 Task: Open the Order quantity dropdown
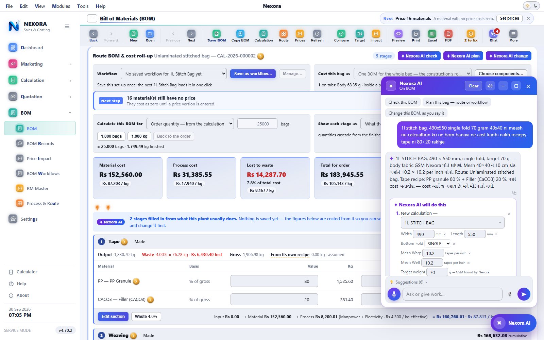[190, 124]
